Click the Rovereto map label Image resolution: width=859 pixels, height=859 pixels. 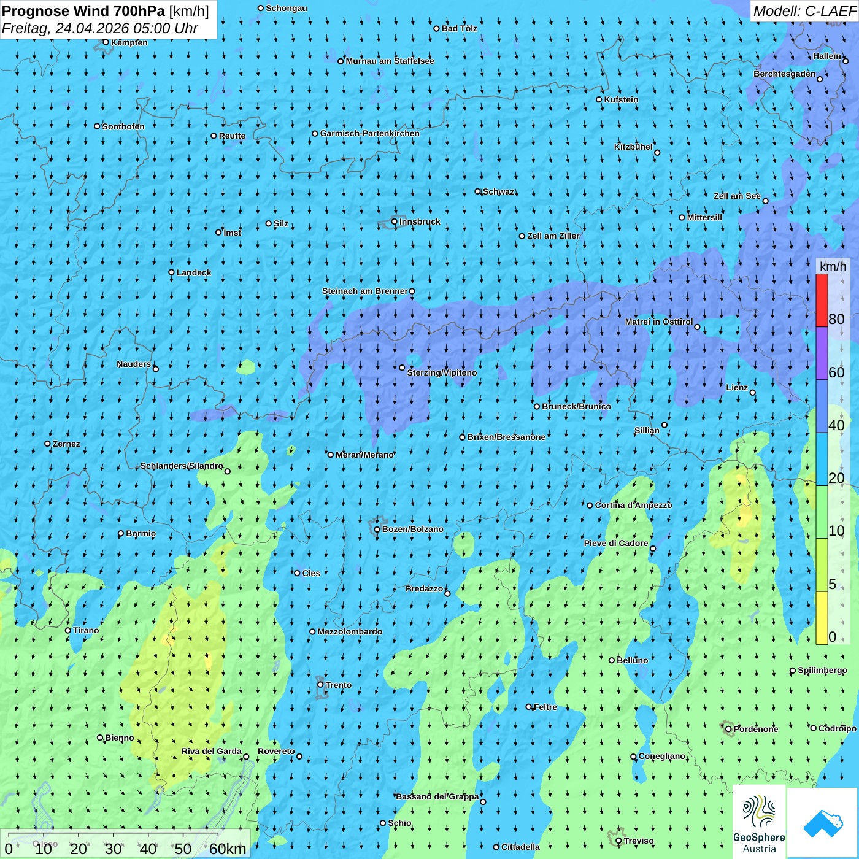click(x=276, y=751)
